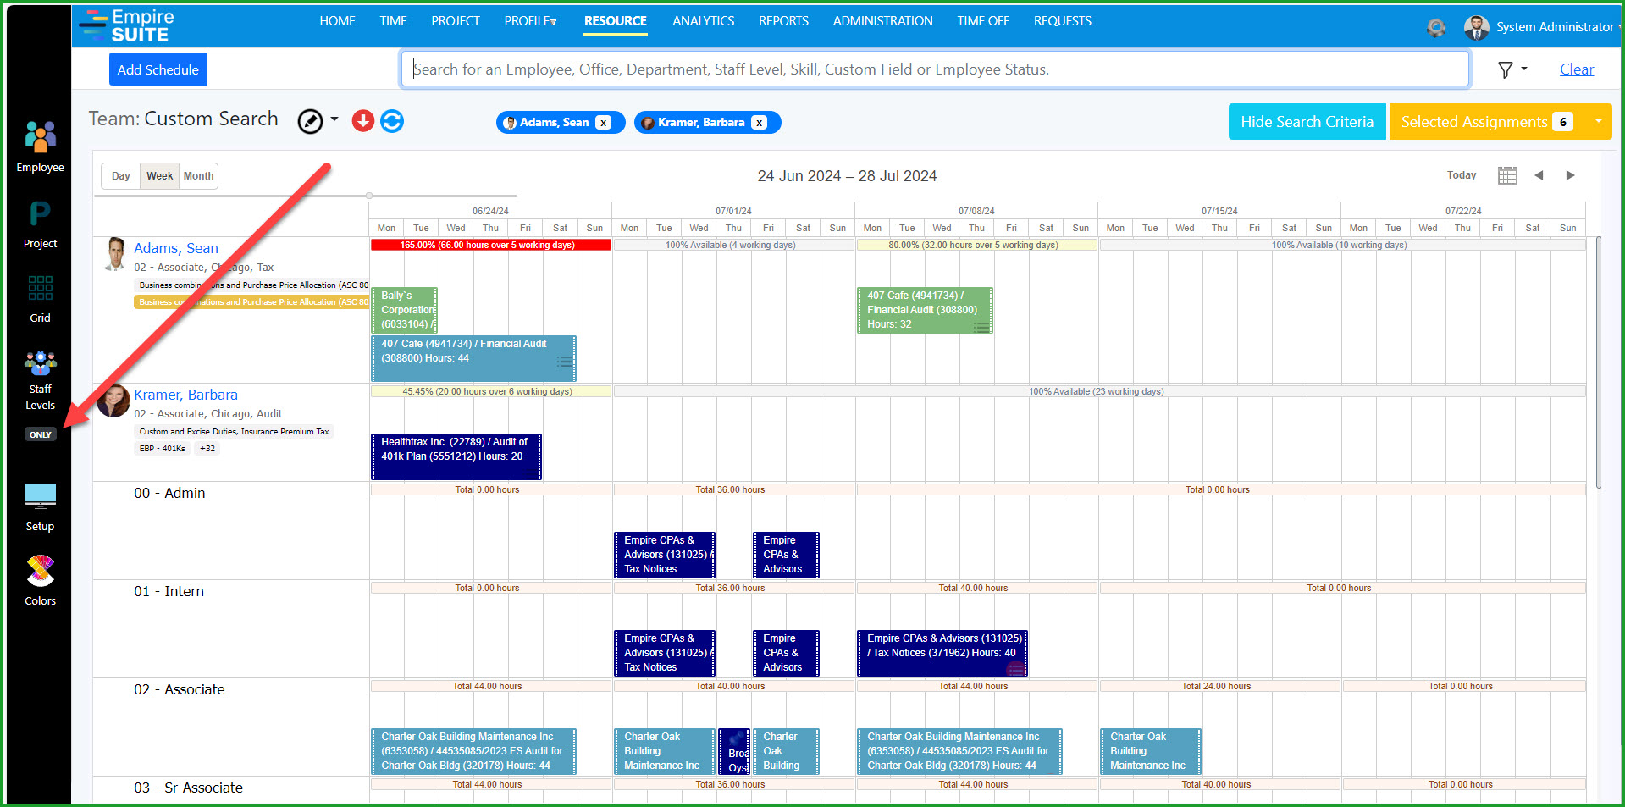The width and height of the screenshot is (1625, 807).
Task: Click Hide Search Criteria button
Action: [x=1307, y=122]
